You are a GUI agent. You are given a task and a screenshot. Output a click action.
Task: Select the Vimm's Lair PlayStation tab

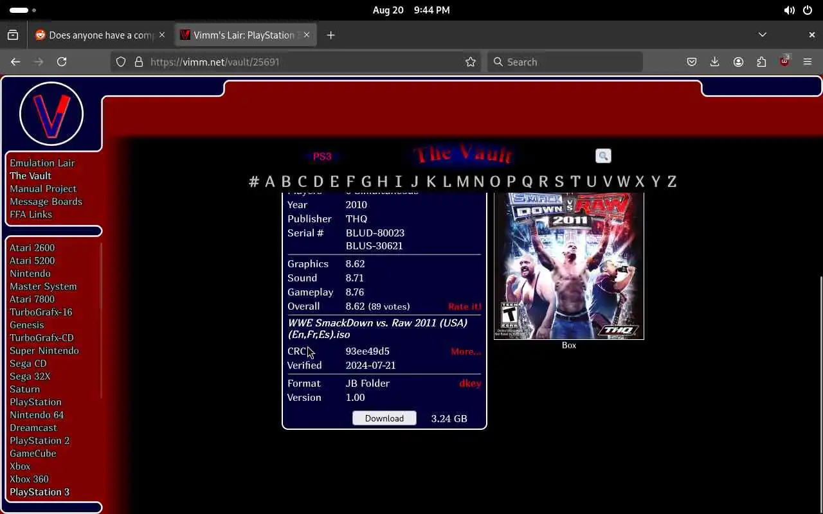pyautogui.click(x=245, y=35)
